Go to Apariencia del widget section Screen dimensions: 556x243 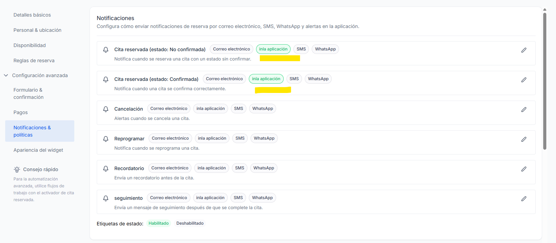(38, 150)
